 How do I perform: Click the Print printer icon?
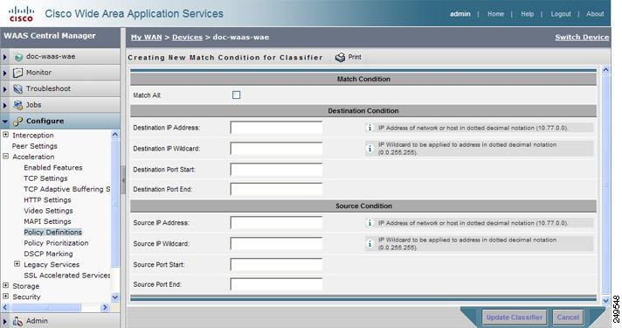[340, 58]
